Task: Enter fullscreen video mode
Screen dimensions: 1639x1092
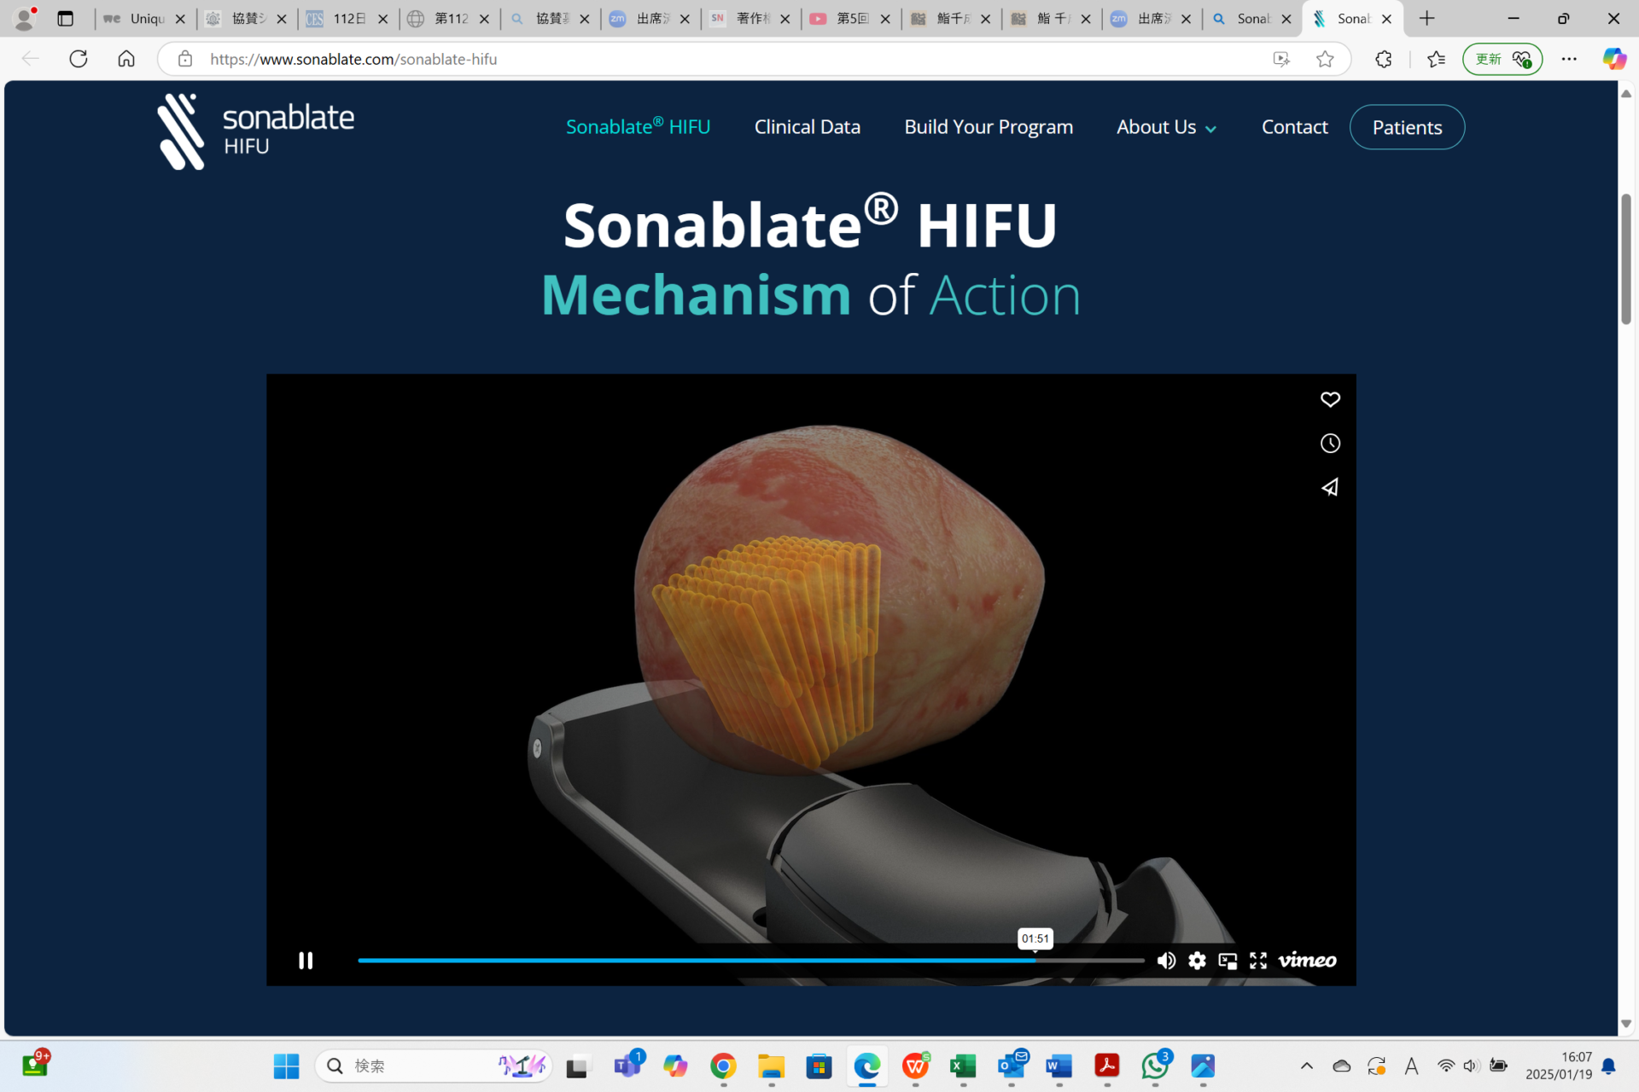Action: coord(1258,961)
